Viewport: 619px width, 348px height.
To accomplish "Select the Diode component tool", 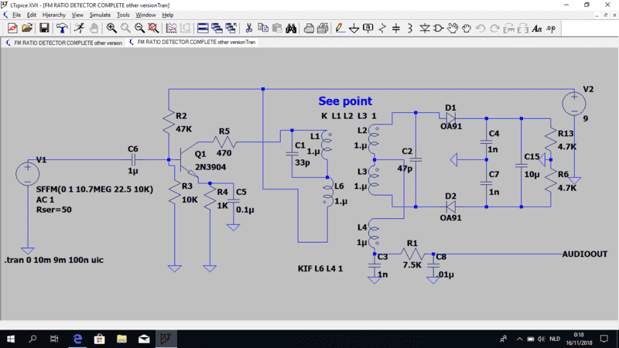I will click(x=425, y=29).
